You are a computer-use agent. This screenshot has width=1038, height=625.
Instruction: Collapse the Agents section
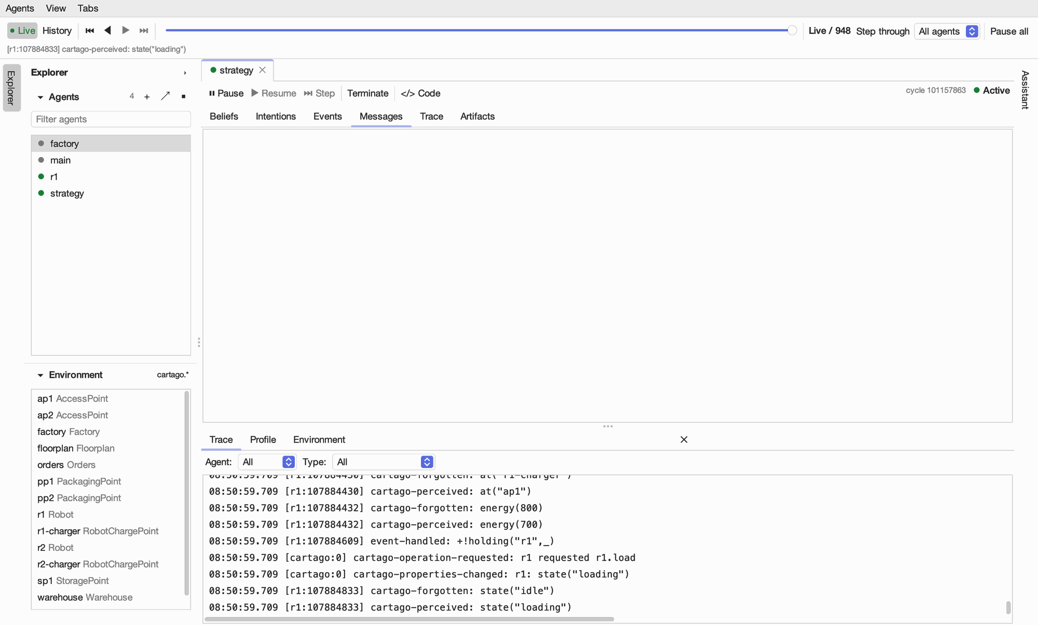(x=40, y=97)
